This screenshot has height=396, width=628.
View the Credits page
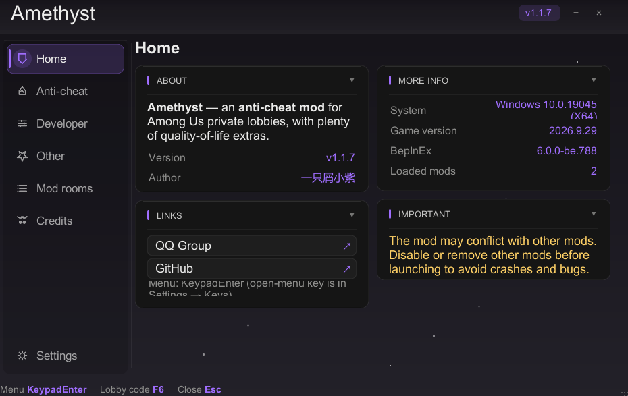pyautogui.click(x=66, y=221)
